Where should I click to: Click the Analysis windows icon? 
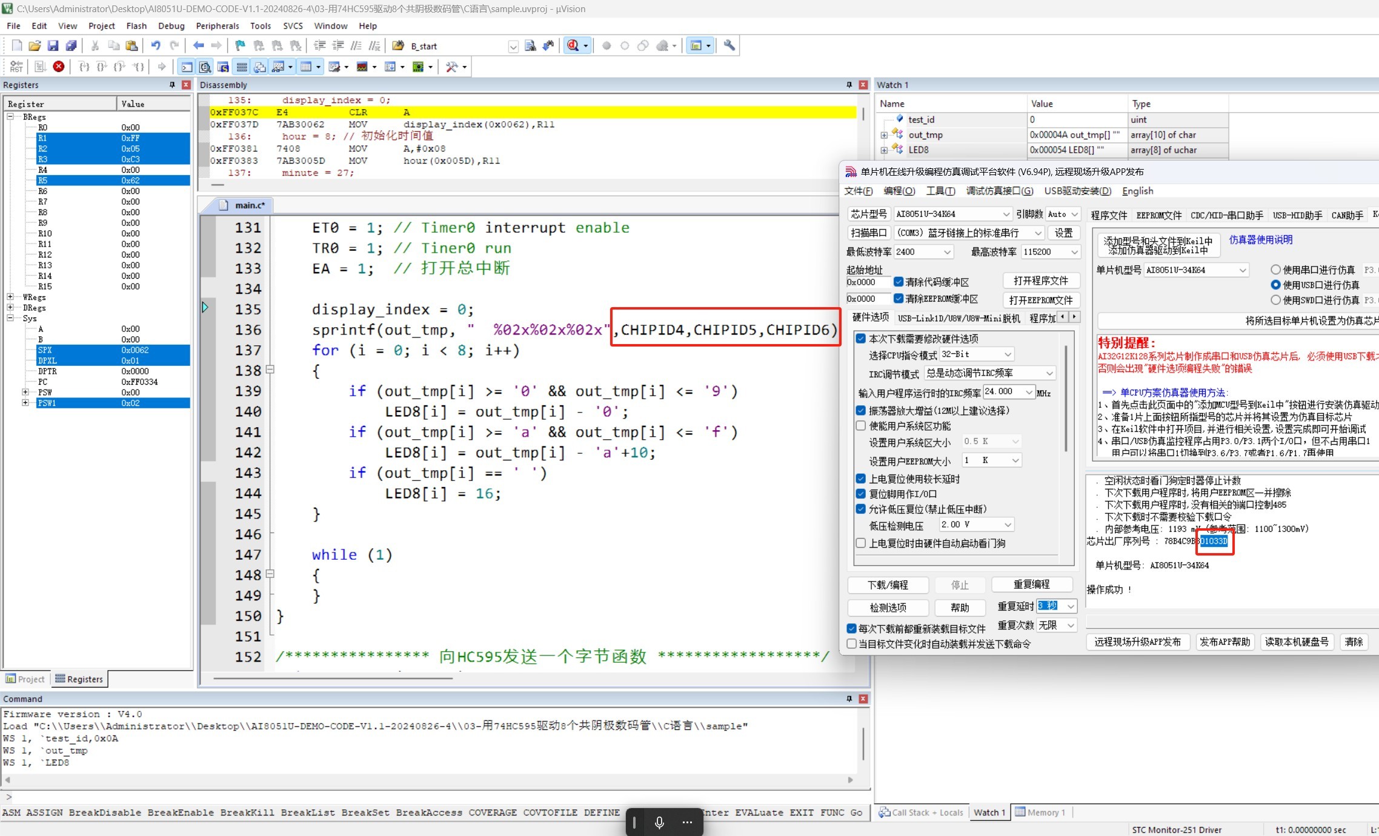[x=362, y=67]
